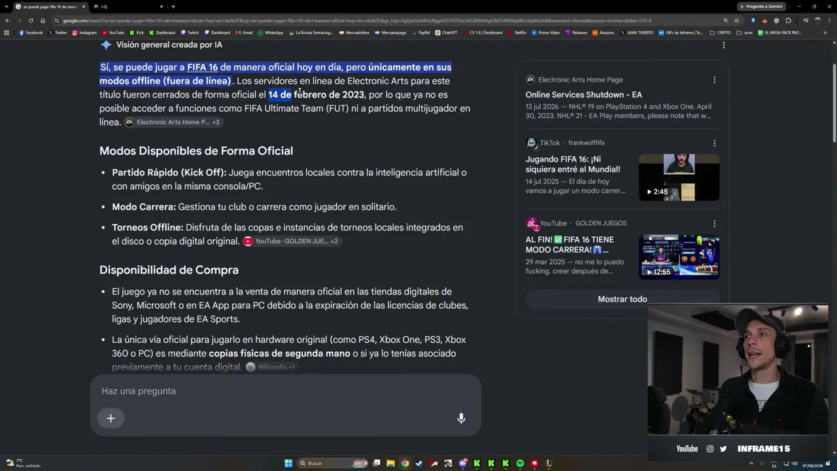Open the Twitter bookmark
This screenshot has height=471, width=837.
click(58, 33)
